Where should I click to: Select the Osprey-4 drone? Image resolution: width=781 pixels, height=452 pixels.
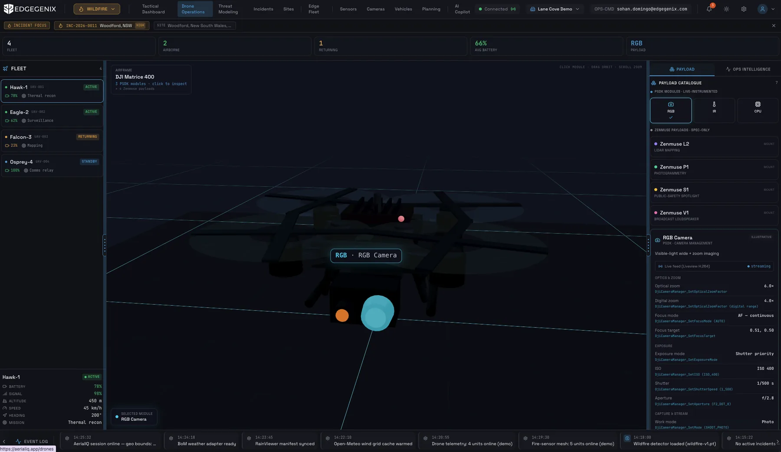pyautogui.click(x=52, y=166)
